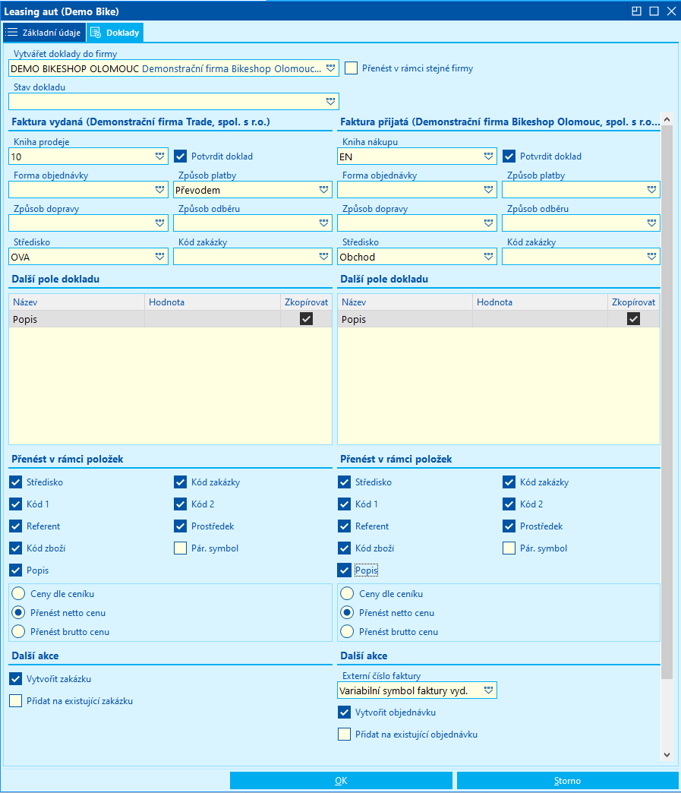The image size is (681, 793).
Task: Open the Externí číslo faktury dropdown
Action: (488, 690)
